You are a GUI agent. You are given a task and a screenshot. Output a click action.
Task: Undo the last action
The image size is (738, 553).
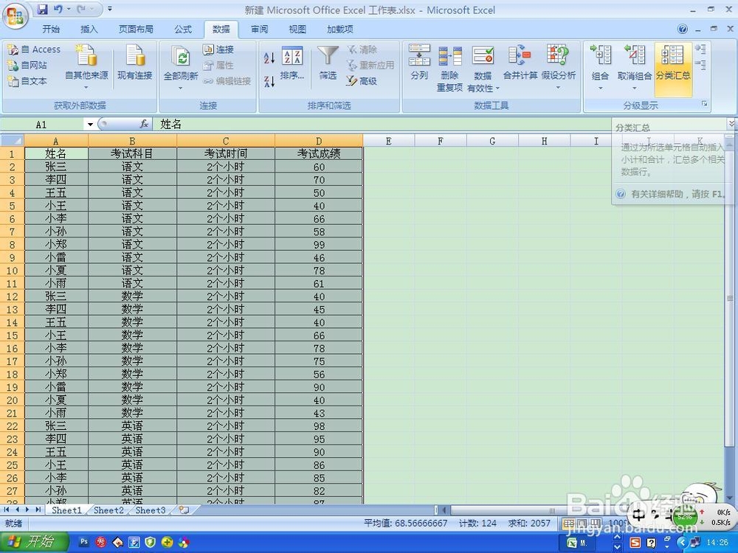[x=58, y=9]
